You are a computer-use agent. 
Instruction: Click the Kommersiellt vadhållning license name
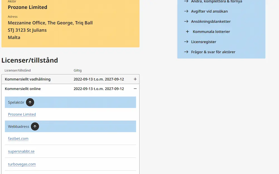pos(28,79)
